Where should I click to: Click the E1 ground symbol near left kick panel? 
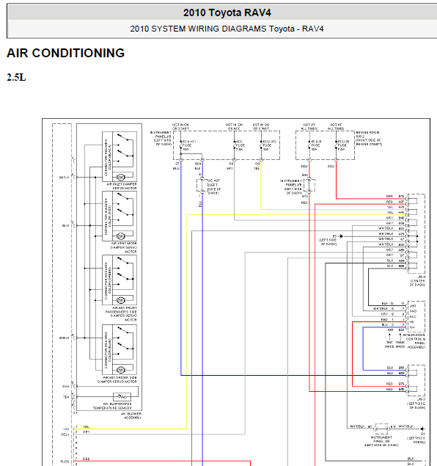pyautogui.click(x=422, y=429)
